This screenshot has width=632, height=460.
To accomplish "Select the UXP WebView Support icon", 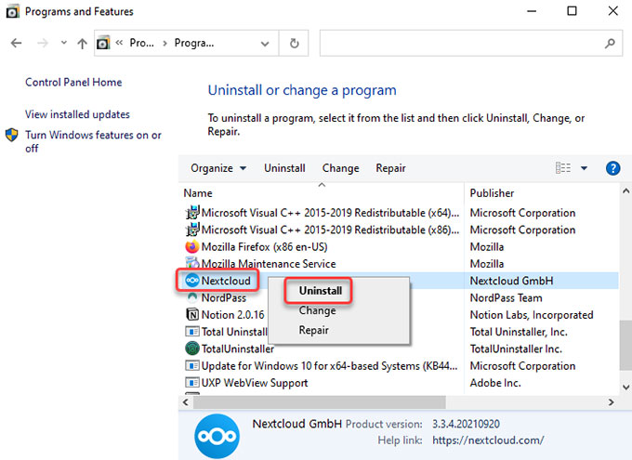I will point(192,382).
